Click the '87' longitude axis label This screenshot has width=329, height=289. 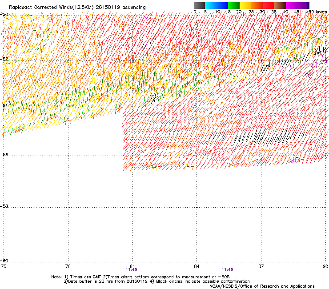[261, 266]
